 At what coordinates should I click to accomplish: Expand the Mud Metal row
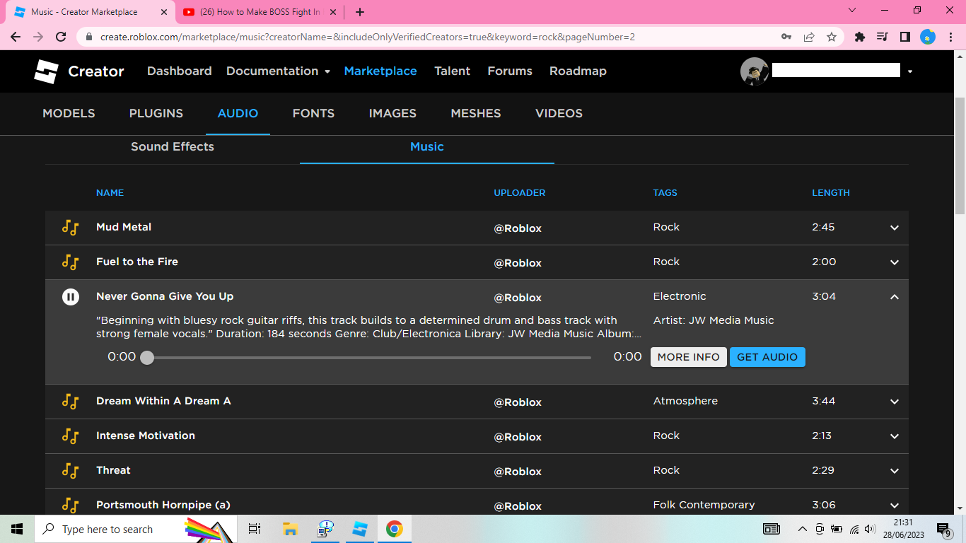894,228
